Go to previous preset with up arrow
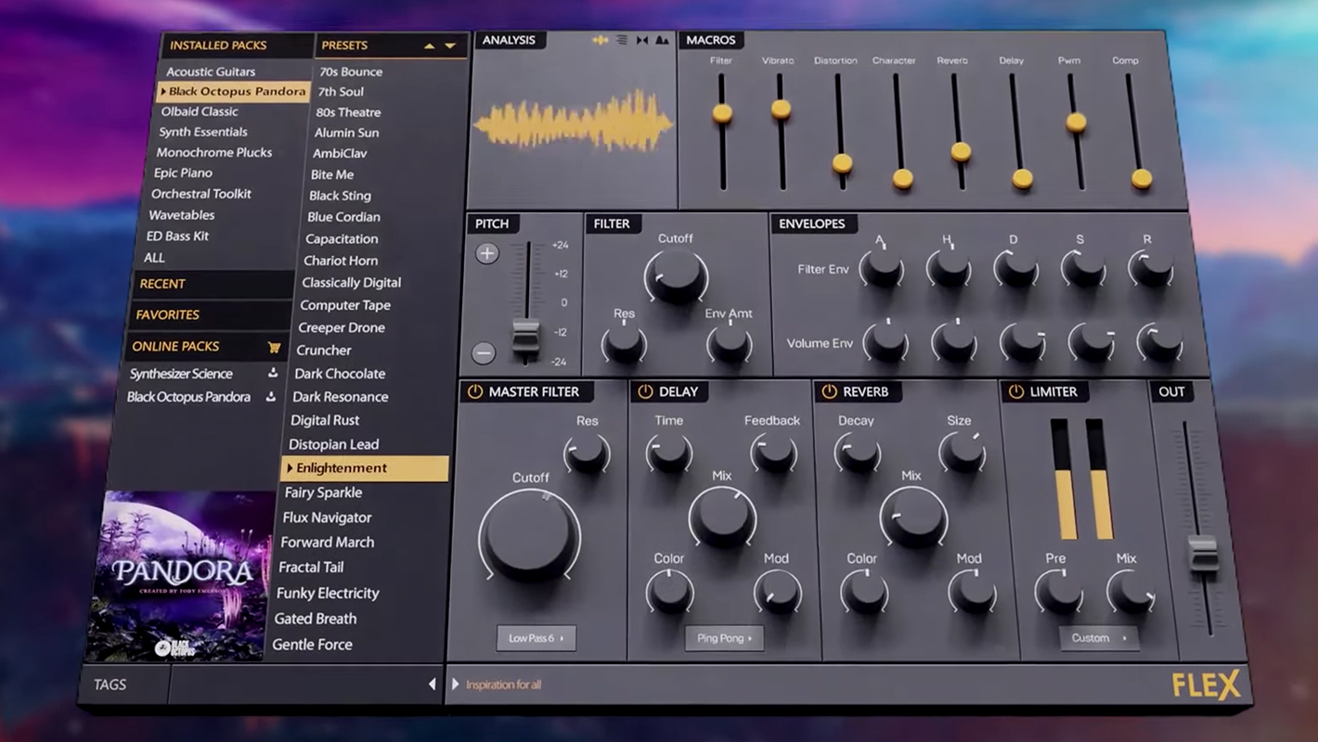The width and height of the screenshot is (1318, 742). 429,45
